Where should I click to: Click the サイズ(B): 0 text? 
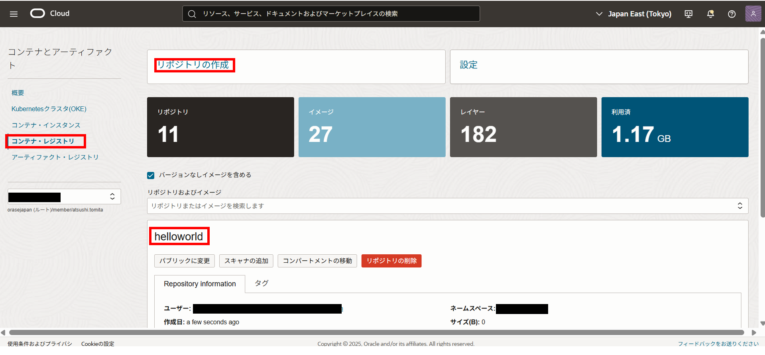tap(468, 322)
